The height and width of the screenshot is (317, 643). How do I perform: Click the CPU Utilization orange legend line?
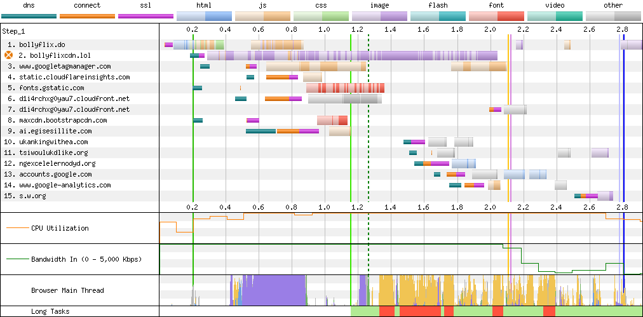[x=16, y=228]
